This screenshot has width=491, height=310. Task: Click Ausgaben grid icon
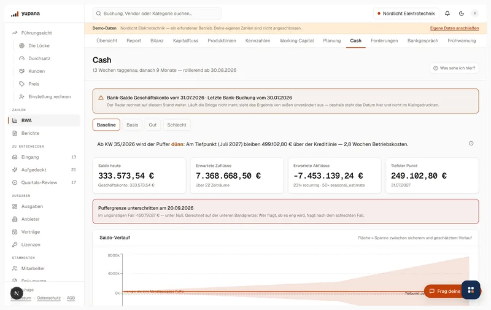(14, 206)
